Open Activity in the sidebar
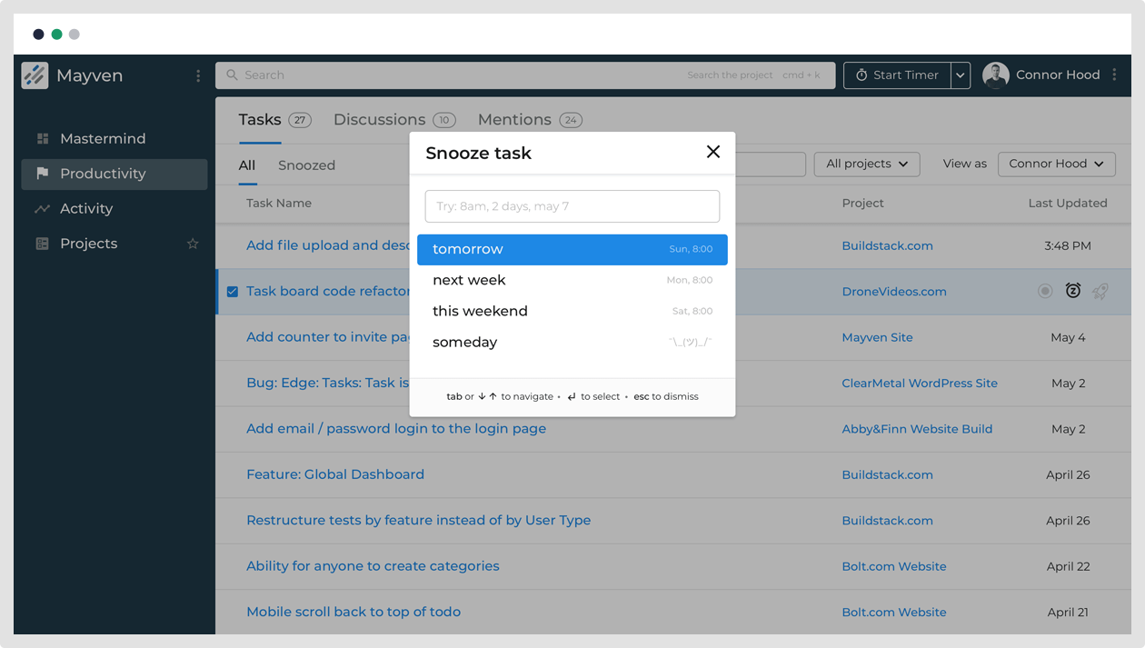 coord(86,209)
